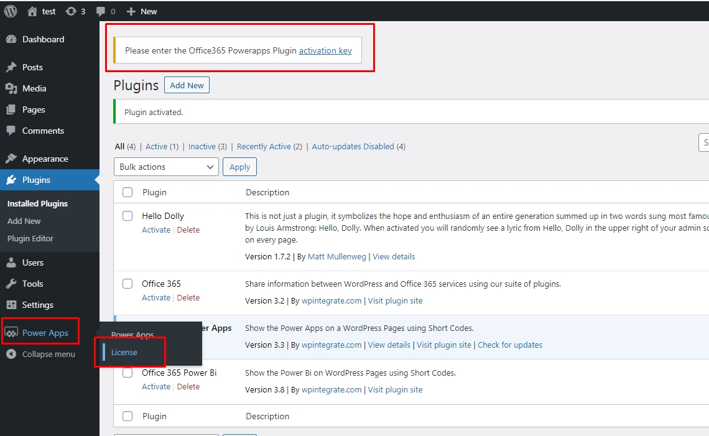Select License in Power Apps flyout
The height and width of the screenshot is (436, 709).
tap(124, 352)
